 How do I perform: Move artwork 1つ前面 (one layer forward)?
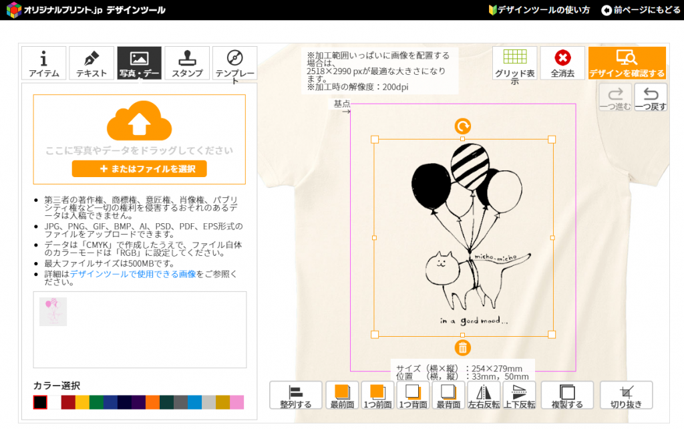[378, 396]
